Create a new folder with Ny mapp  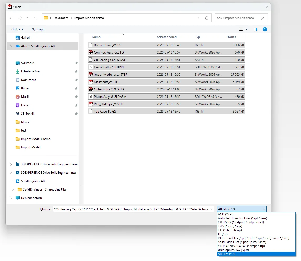click(38, 29)
